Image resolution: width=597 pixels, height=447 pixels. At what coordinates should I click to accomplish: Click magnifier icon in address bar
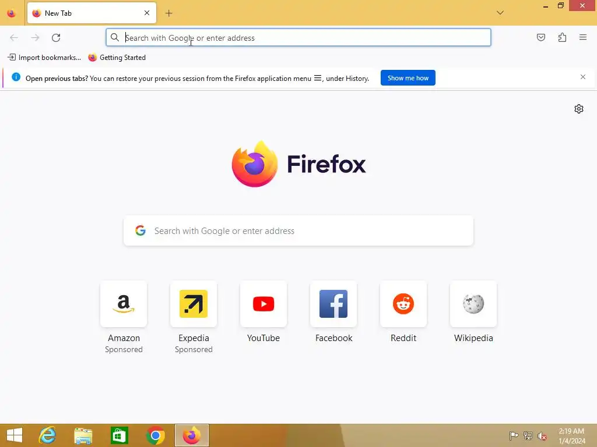(115, 37)
